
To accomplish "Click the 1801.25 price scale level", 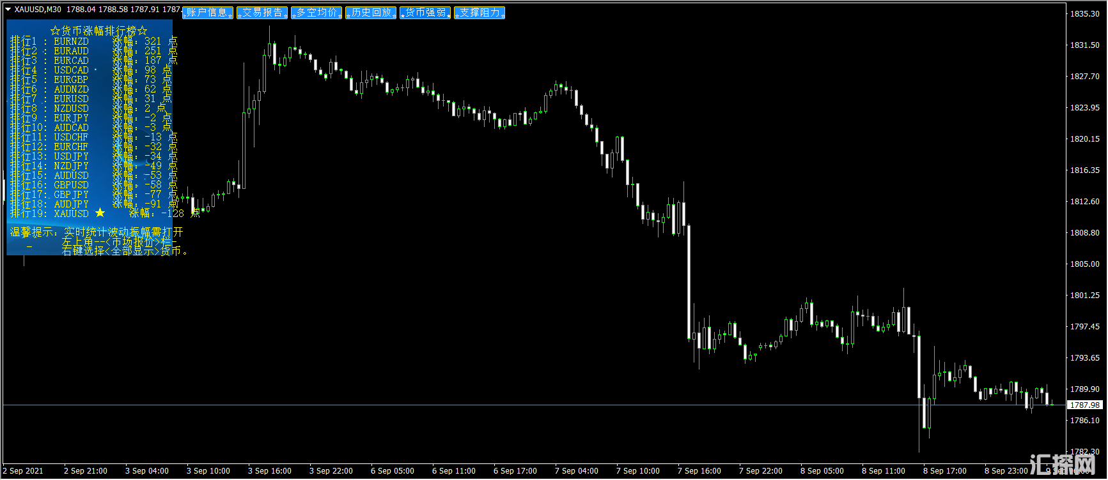I will (x=1084, y=295).
